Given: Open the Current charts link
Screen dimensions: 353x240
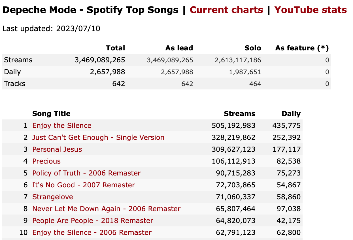Looking at the screenshot, I should pyautogui.click(x=226, y=10).
